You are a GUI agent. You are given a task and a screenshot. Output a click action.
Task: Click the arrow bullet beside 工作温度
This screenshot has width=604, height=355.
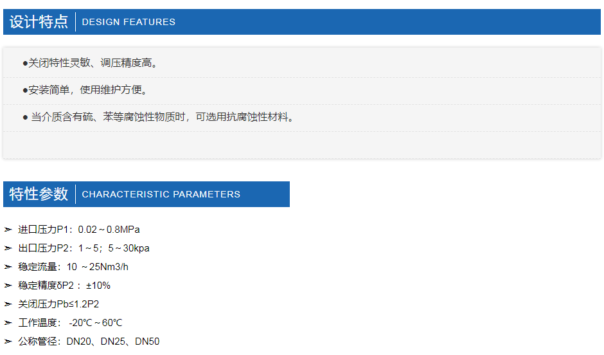click(8, 323)
